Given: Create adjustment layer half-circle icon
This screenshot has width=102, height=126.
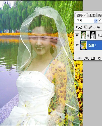Looking at the screenshot, I should point(99,58).
